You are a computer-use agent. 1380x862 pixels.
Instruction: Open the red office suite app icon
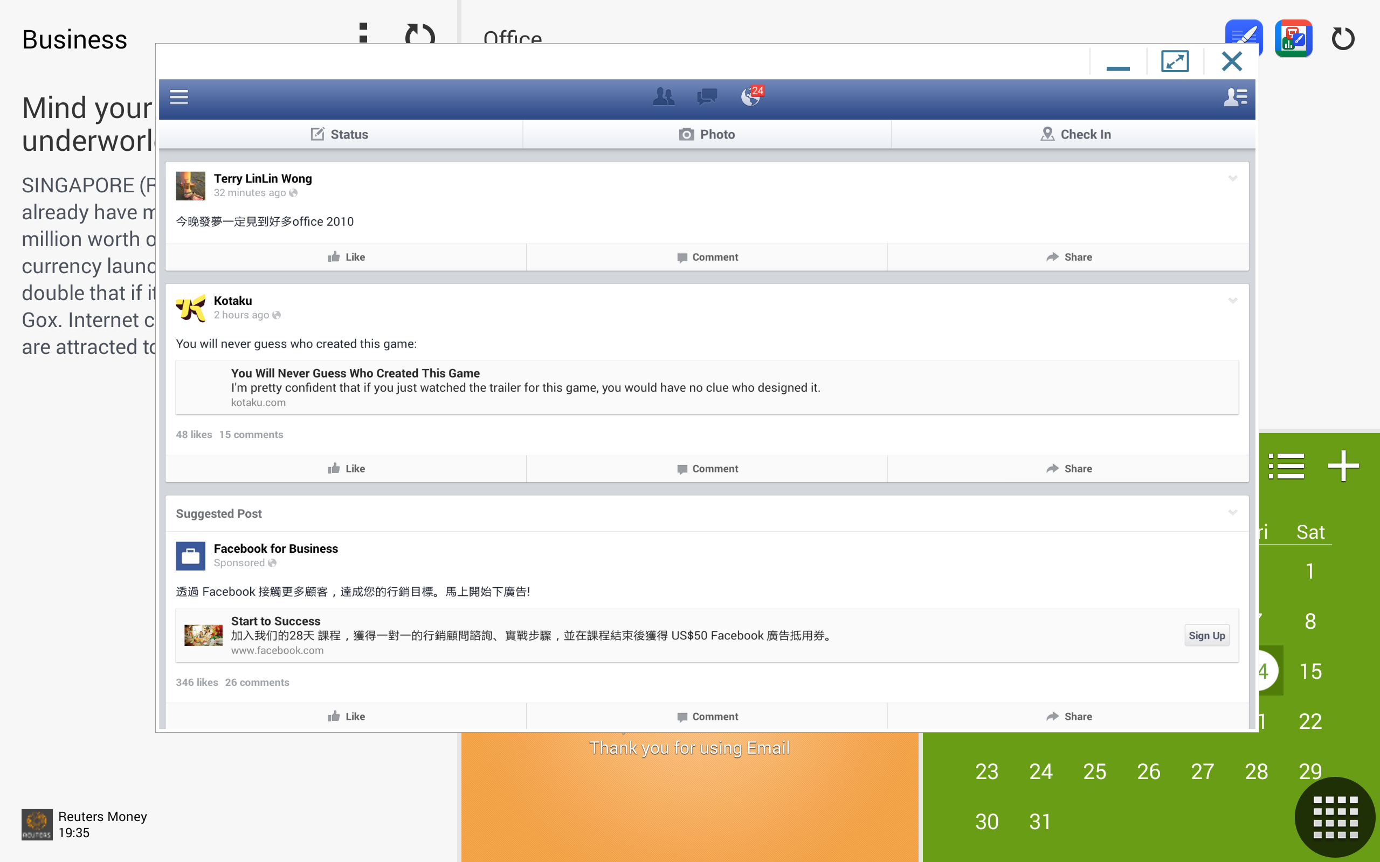[x=1293, y=38]
